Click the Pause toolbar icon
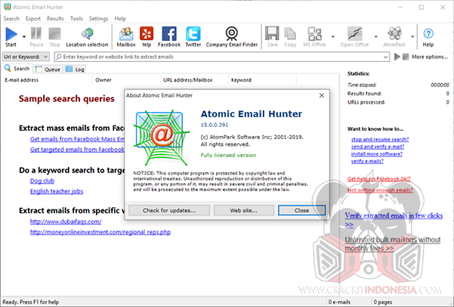 click(x=36, y=37)
